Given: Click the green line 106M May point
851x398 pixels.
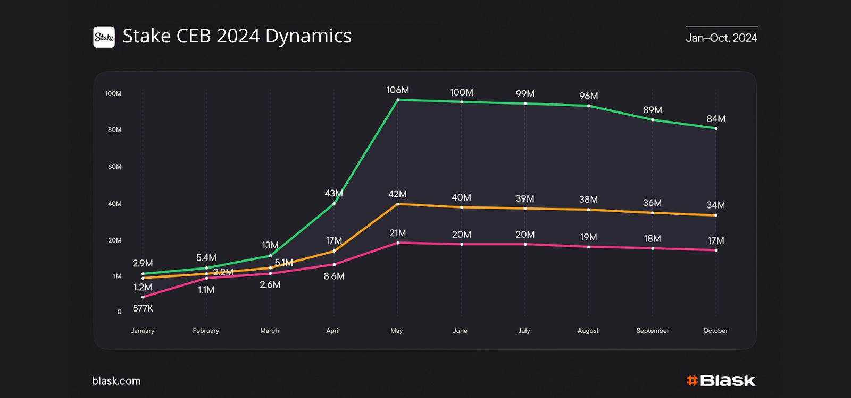Looking at the screenshot, I should click(x=398, y=100).
